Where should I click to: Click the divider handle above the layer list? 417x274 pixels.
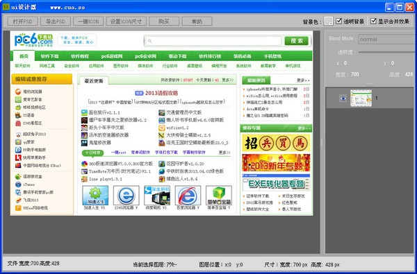tap(370, 84)
